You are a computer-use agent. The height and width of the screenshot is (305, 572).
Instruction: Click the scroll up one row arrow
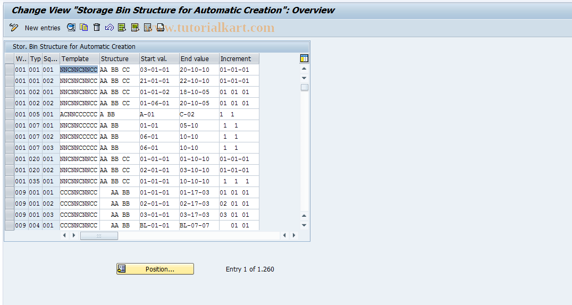point(304,69)
